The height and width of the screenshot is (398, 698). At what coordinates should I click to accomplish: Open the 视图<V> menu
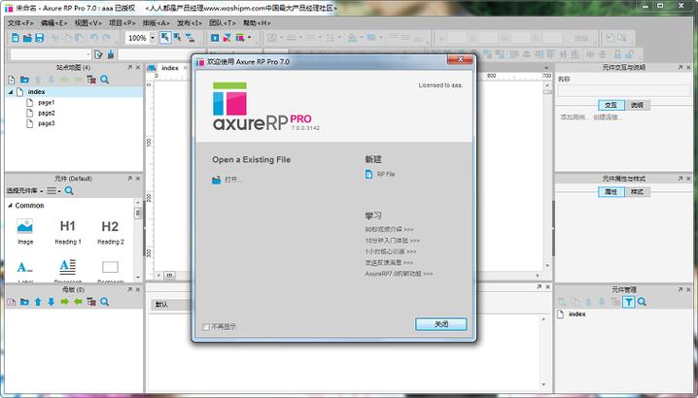[x=87, y=22]
